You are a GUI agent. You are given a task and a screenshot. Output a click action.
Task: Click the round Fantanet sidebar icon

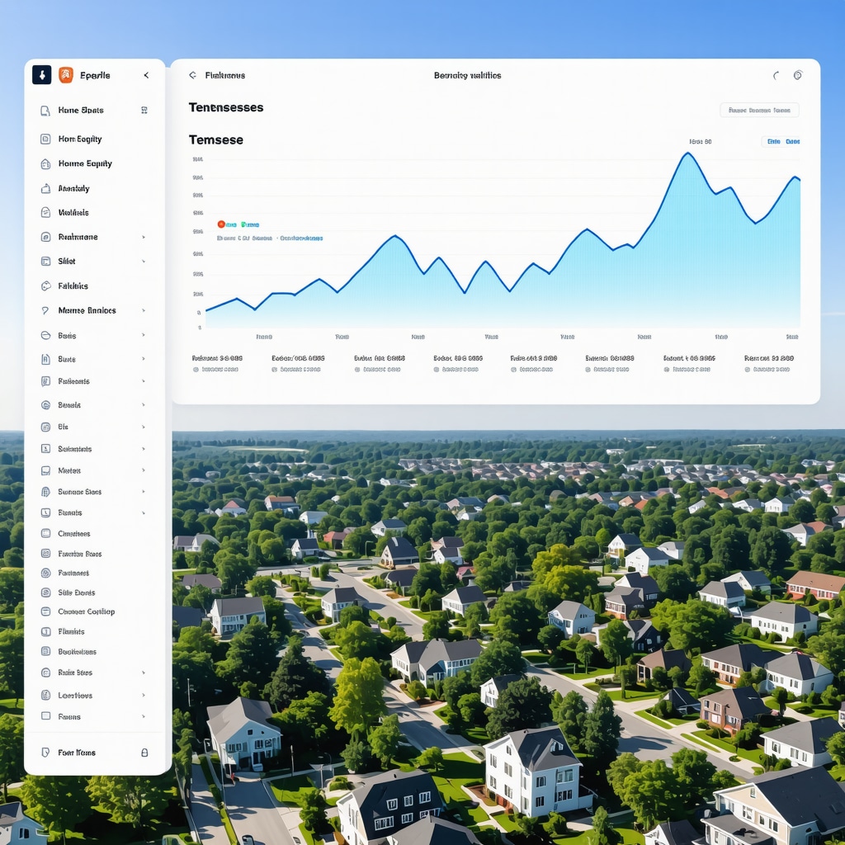click(x=46, y=573)
